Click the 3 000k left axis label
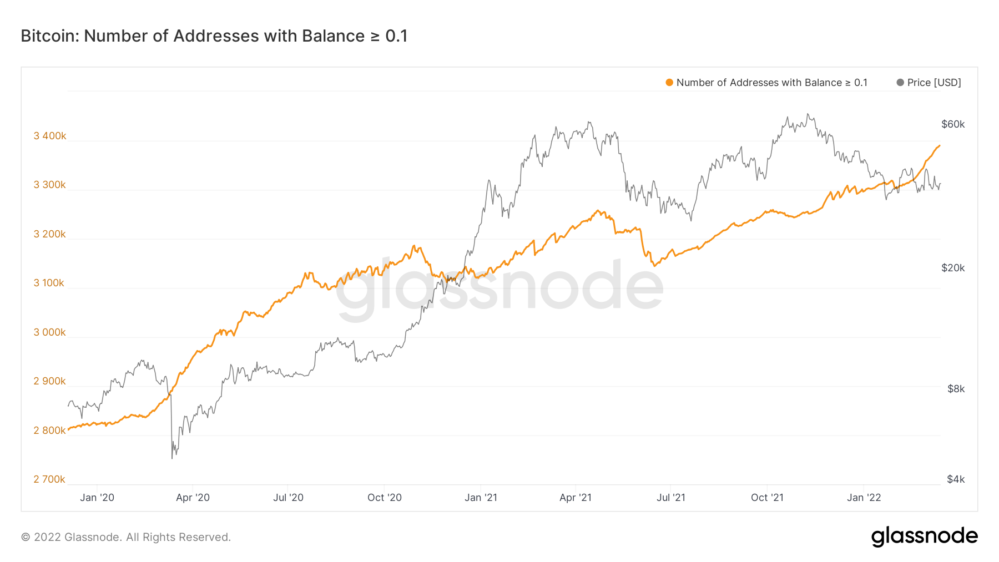 coord(50,332)
